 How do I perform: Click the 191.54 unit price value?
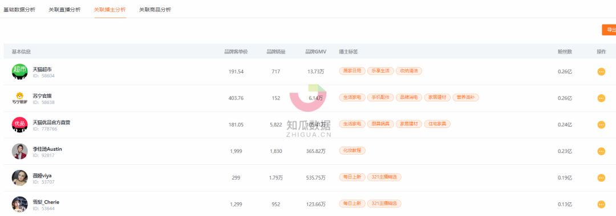(236, 72)
